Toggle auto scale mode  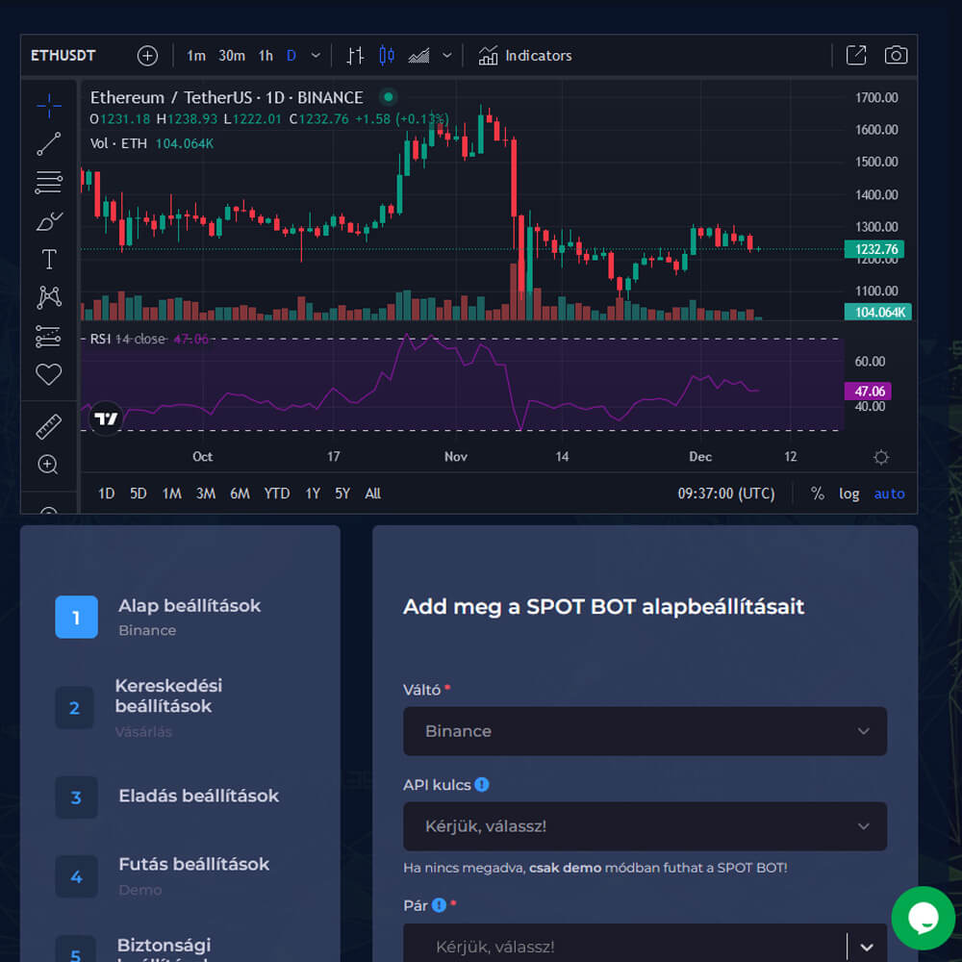tap(889, 494)
